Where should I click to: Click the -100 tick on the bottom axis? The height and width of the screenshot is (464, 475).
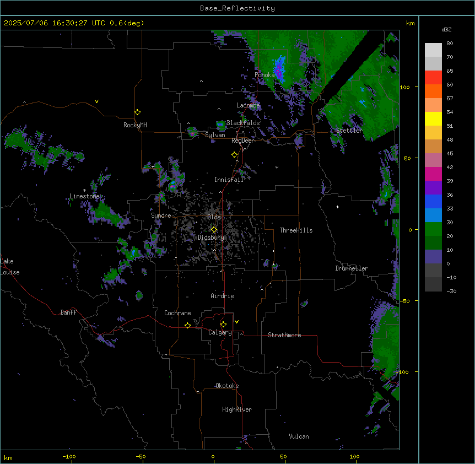[x=69, y=456]
